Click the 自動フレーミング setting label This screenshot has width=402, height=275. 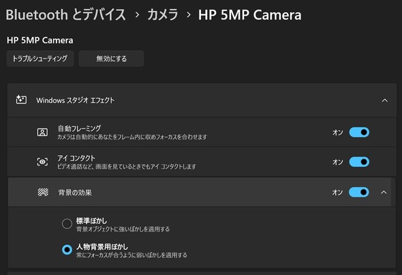pyautogui.click(x=79, y=128)
